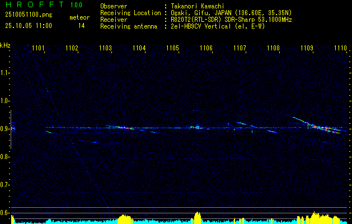Click the yellow power peak below 1103
The width and height of the screenshot is (352, 224).
point(124,218)
